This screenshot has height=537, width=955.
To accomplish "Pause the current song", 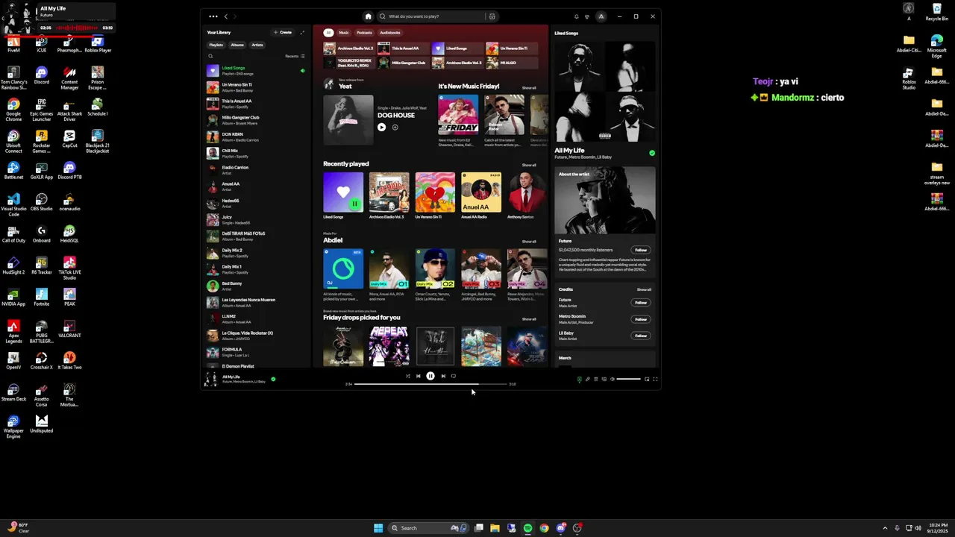I will click(430, 376).
